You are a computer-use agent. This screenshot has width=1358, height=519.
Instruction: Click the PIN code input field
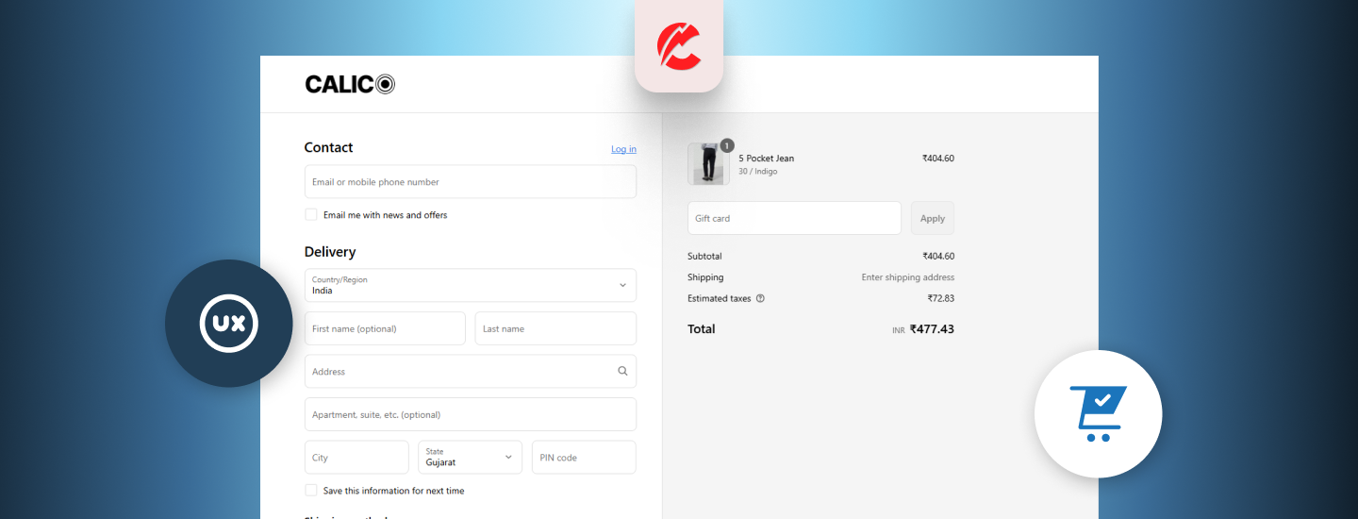(584, 457)
